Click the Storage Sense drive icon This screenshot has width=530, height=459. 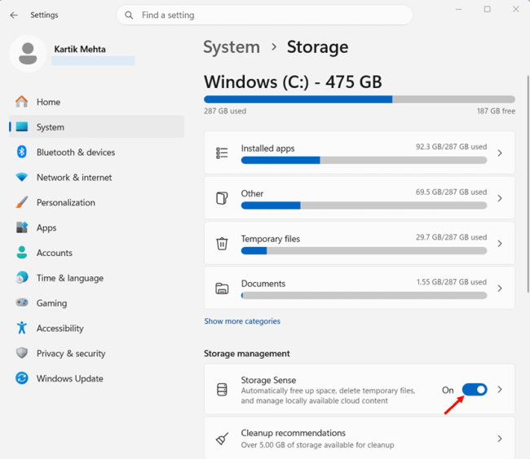tap(222, 390)
